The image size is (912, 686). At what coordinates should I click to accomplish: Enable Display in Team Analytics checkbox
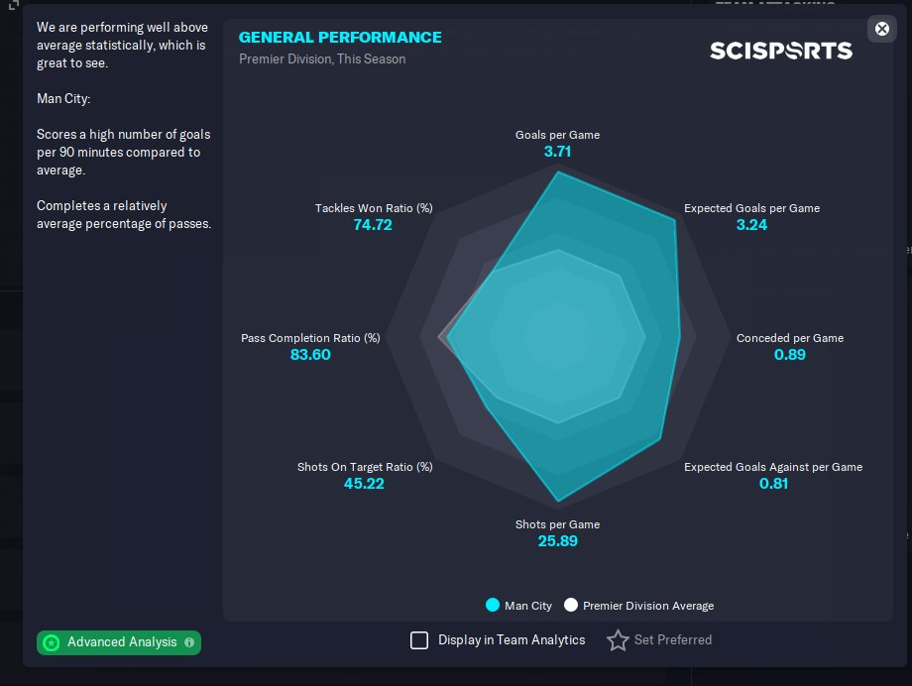pos(419,640)
